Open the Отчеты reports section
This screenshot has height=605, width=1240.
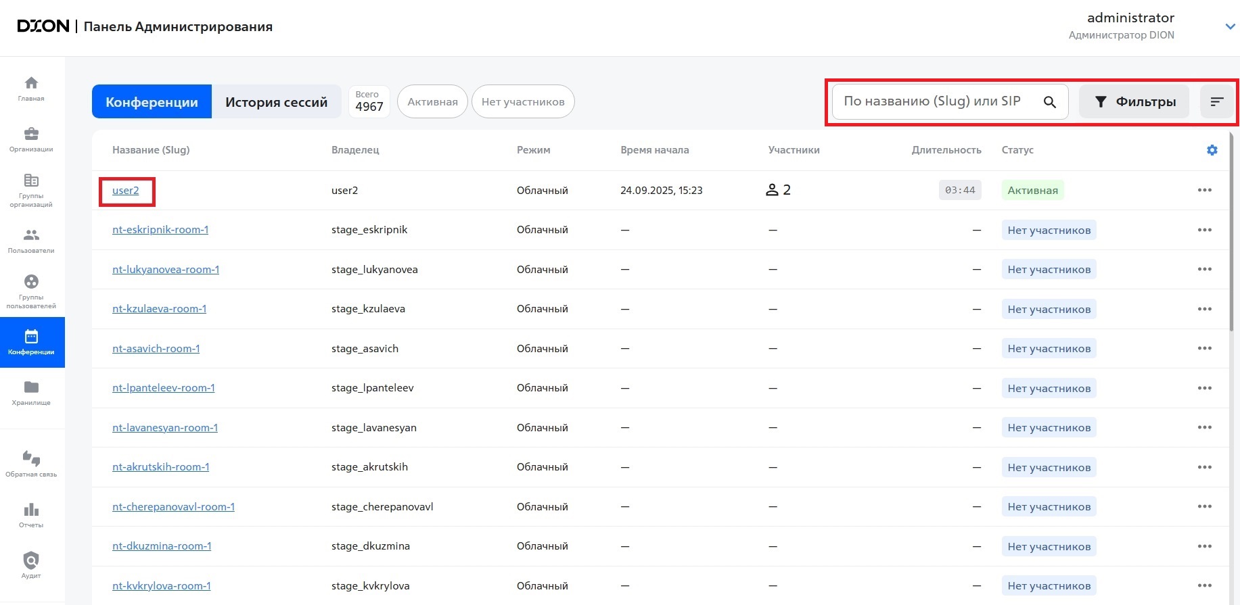coord(31,514)
